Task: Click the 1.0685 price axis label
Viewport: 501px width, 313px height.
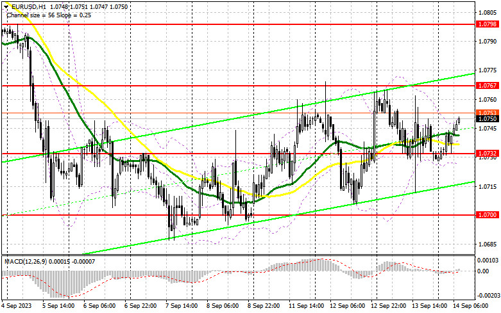Action: pos(488,245)
